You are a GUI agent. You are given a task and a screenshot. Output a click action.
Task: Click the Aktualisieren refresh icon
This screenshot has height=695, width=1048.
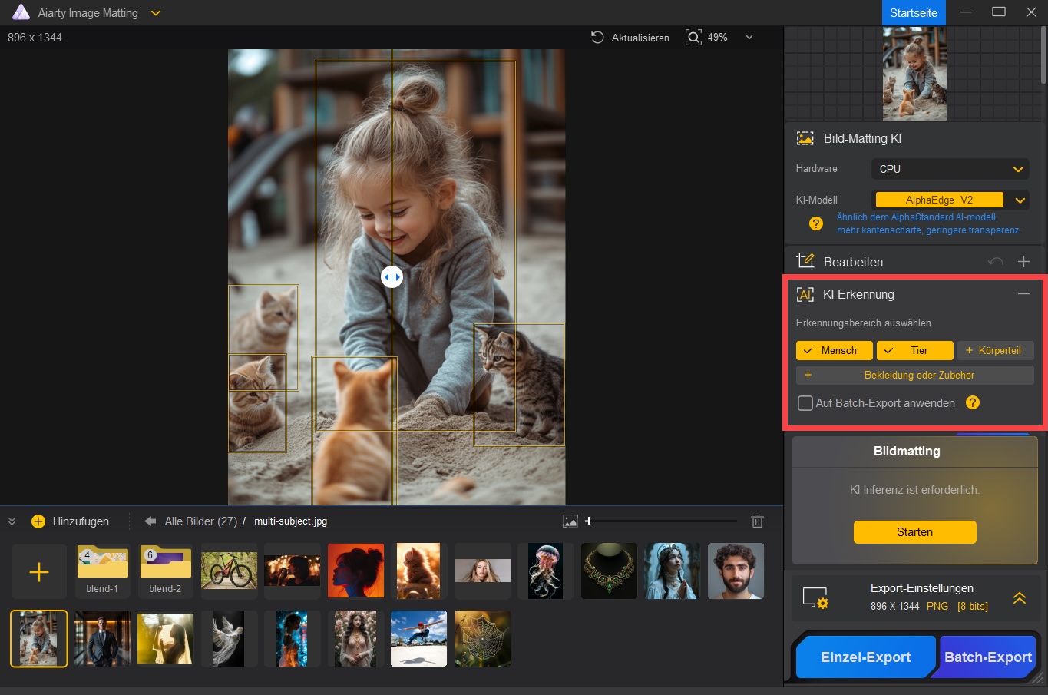[x=597, y=37]
